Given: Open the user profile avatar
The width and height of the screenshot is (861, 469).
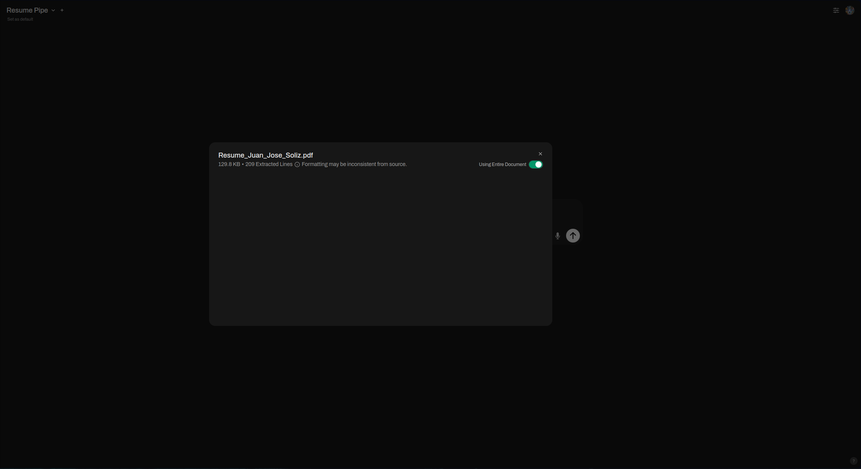Looking at the screenshot, I should click(850, 10).
